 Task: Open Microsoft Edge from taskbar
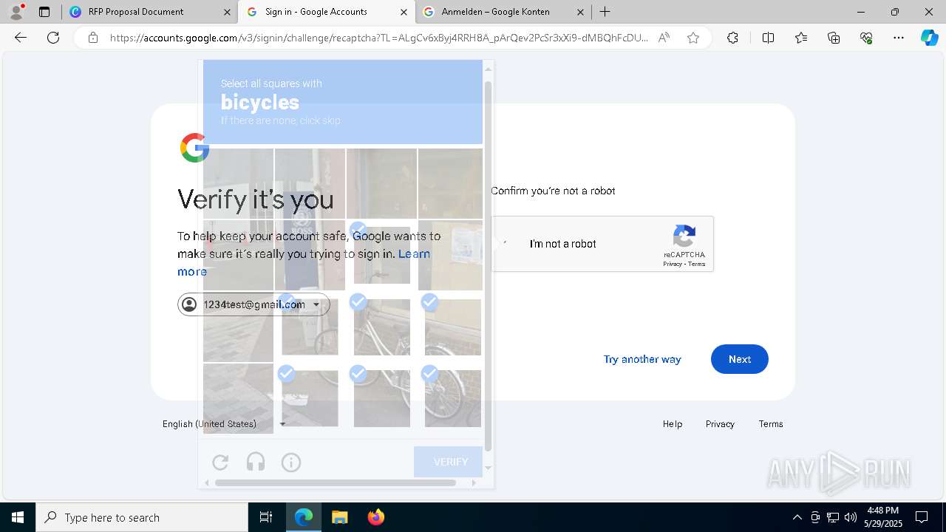[x=304, y=517]
